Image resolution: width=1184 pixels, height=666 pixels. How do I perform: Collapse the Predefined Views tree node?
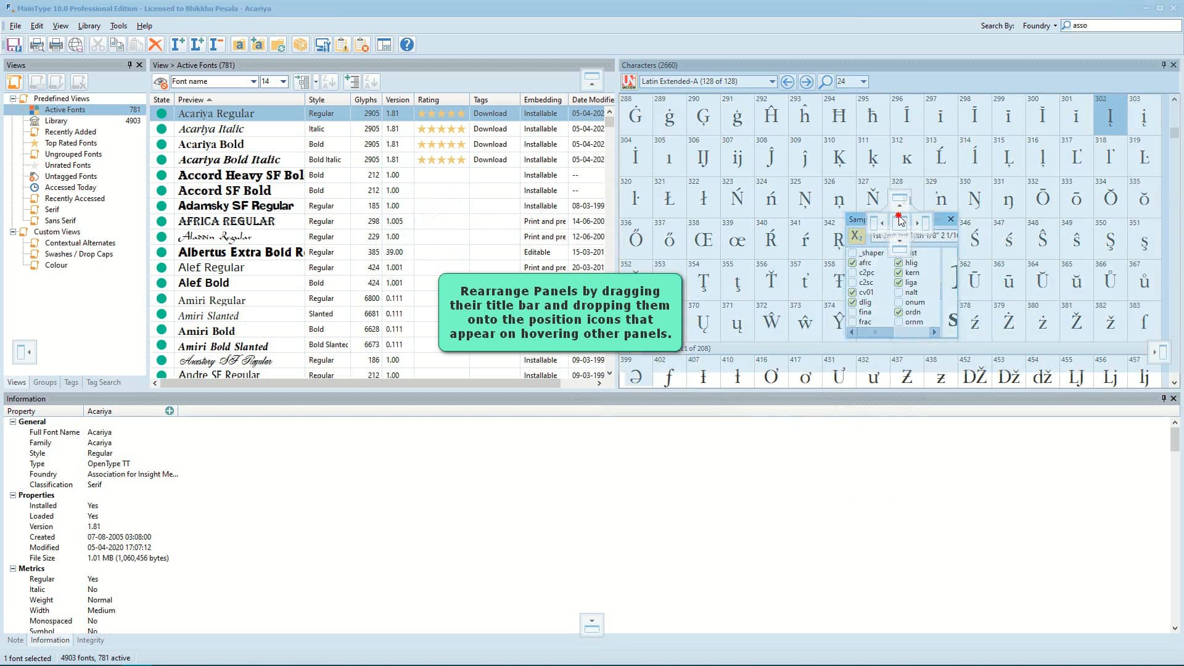(x=13, y=99)
